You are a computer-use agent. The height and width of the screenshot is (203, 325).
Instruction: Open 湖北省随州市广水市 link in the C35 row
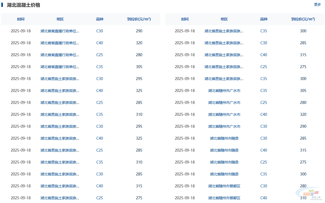click(224, 91)
